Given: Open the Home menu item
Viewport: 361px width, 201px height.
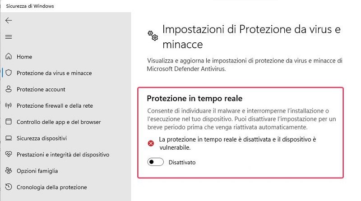Looking at the screenshot, I should point(24,57).
